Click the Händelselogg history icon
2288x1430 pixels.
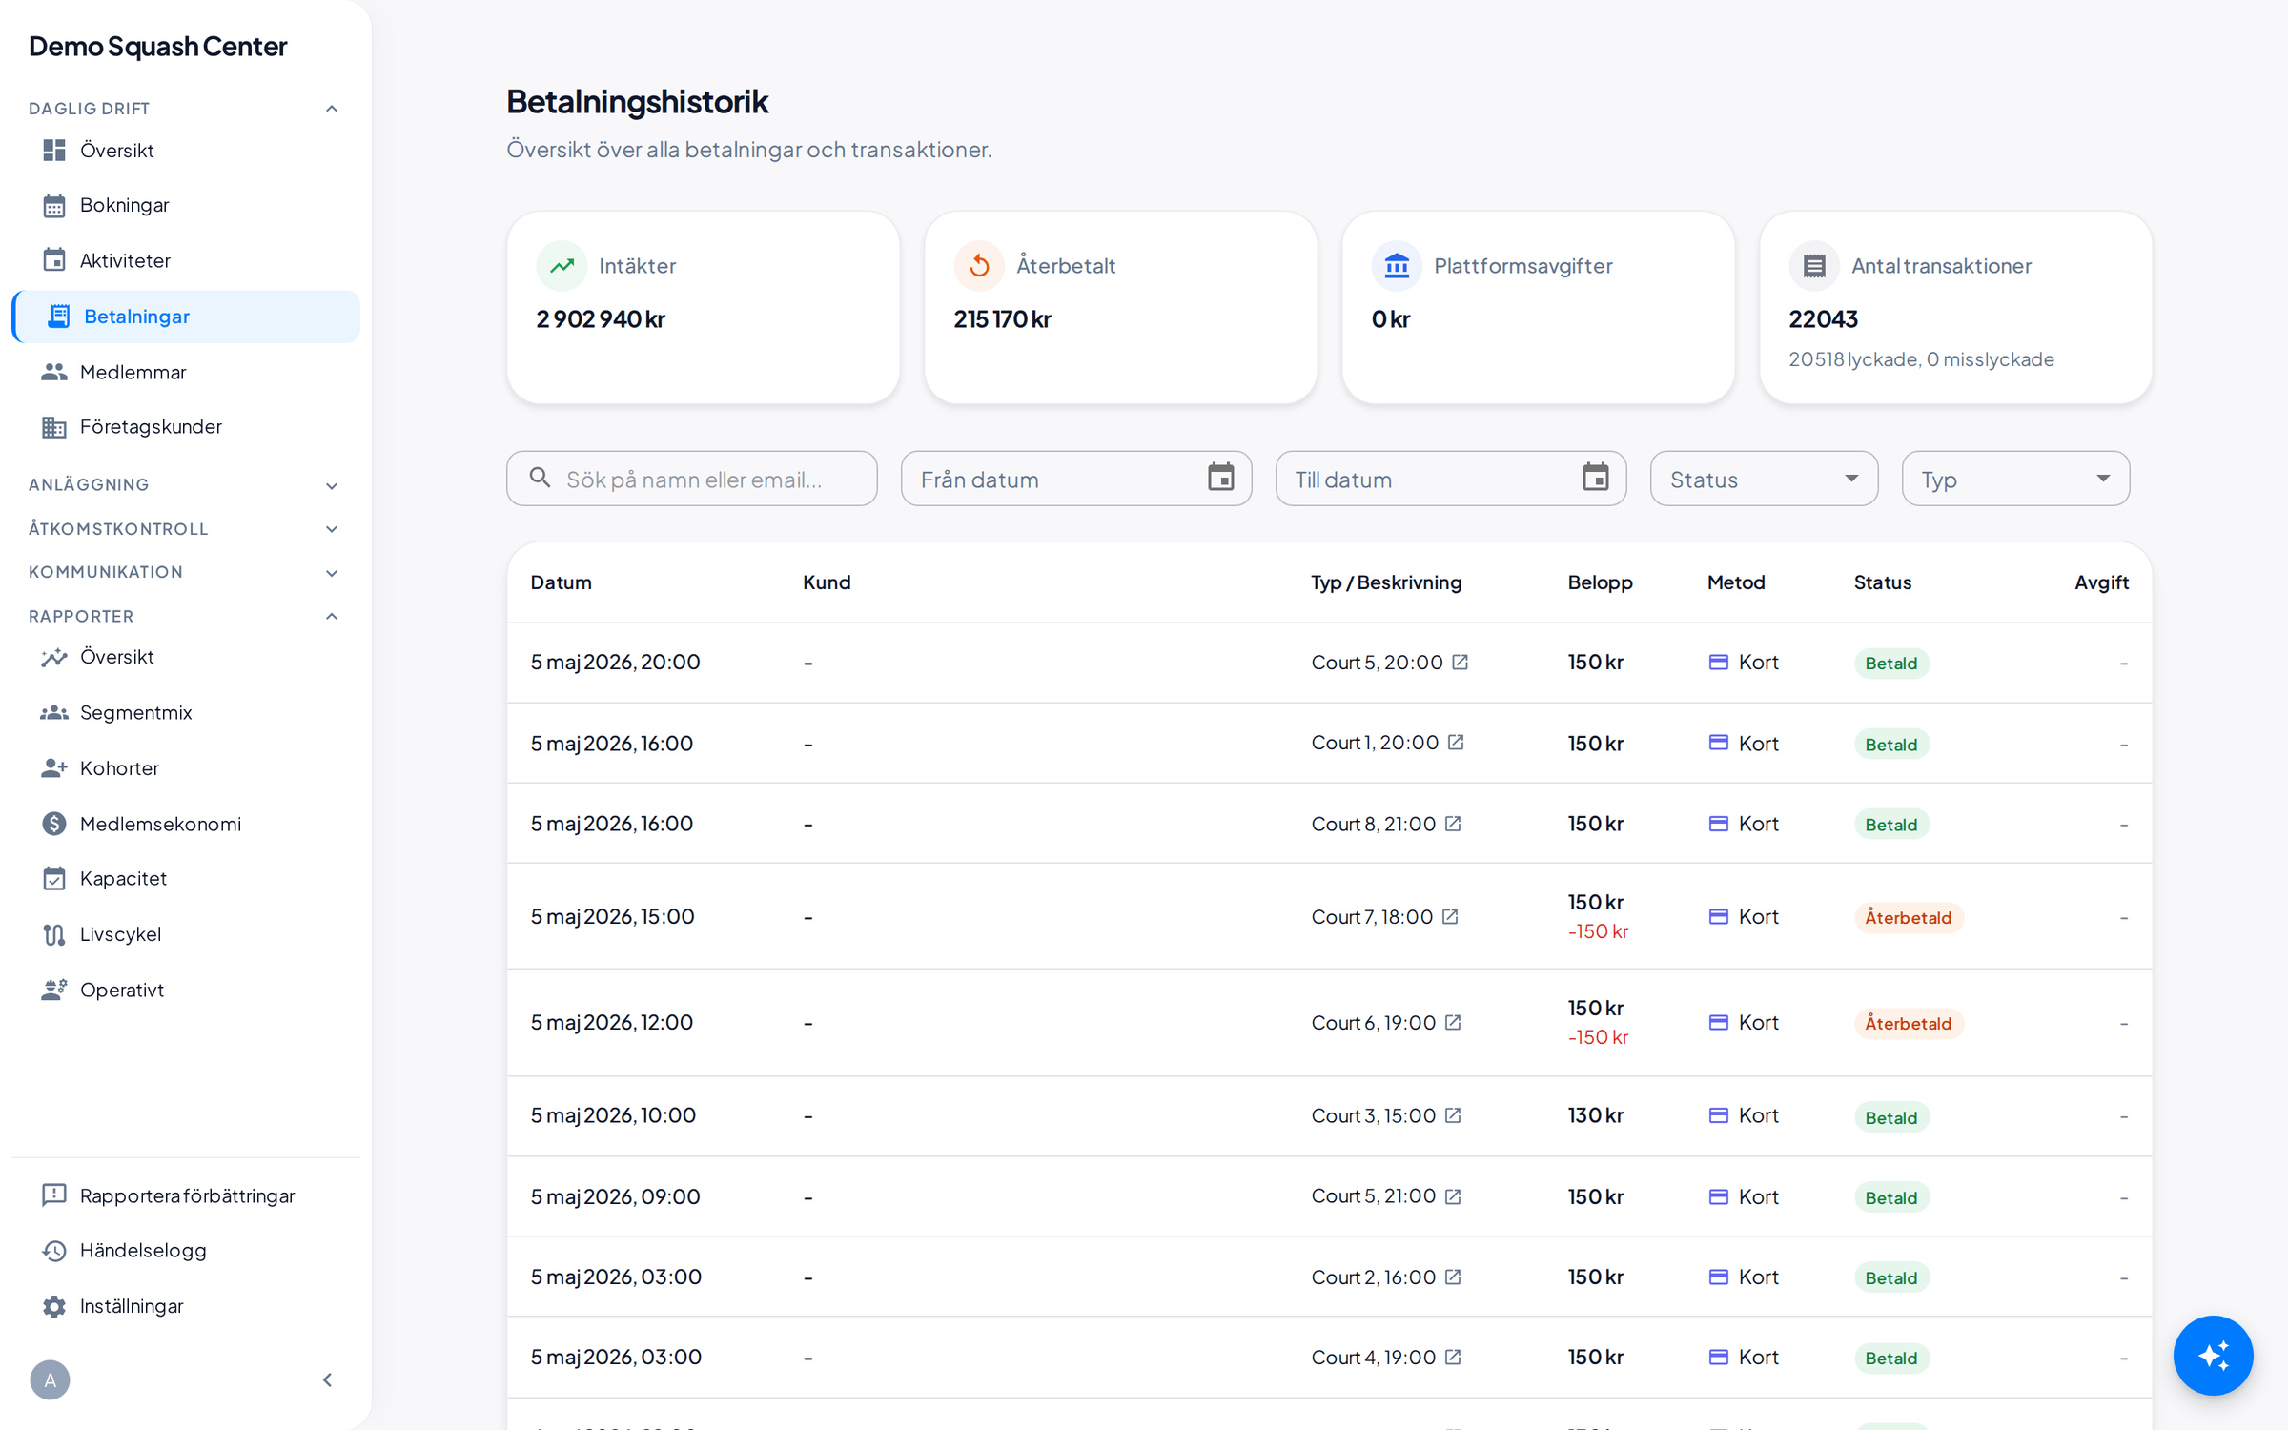54,1250
